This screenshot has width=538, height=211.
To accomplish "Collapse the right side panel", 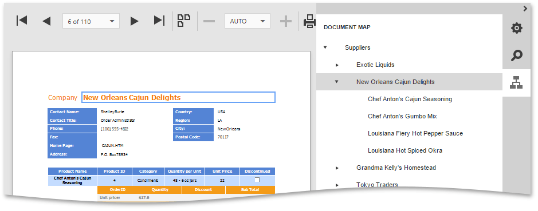I will [x=525, y=9].
